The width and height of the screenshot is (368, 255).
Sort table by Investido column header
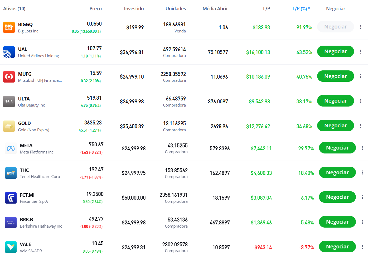coord(134,9)
